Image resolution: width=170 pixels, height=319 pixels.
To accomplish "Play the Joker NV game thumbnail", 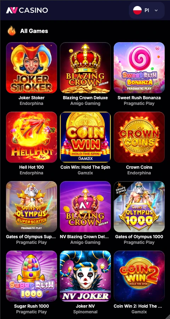I will [85, 276].
